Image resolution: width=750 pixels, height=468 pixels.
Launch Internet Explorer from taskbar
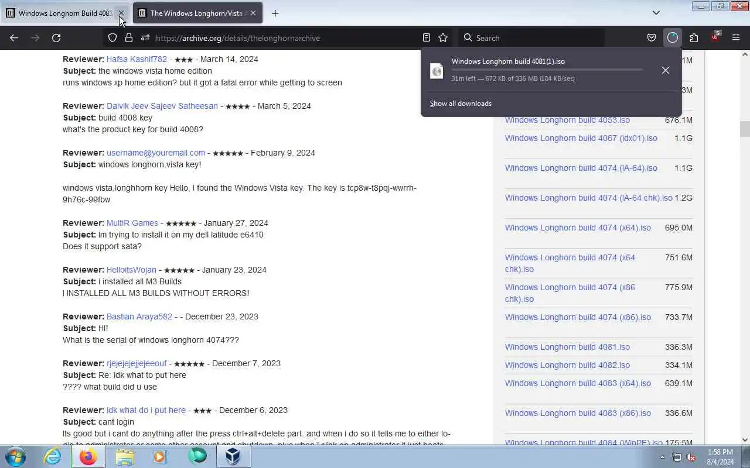[52, 456]
